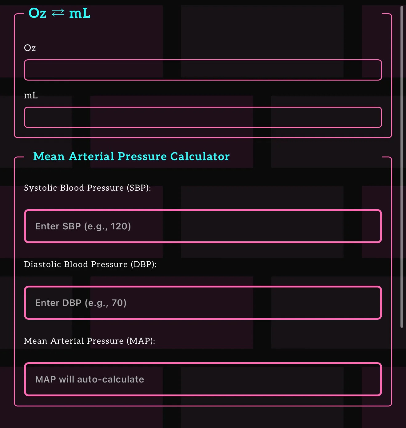This screenshot has width=406, height=428.
Task: Click the small mL label above the second field
Action: (x=31, y=96)
